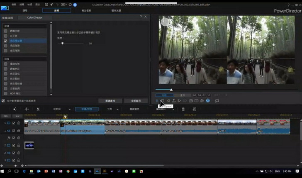Take a snapshot with the camera icon
The height and width of the screenshot is (178, 302).
point(191,101)
